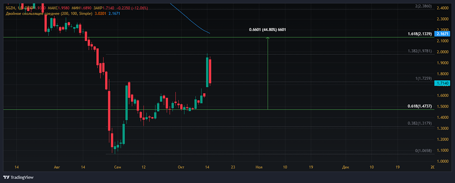Select the 1.7140 last price tag
The height and width of the screenshot is (183, 455).
pyautogui.click(x=442, y=83)
